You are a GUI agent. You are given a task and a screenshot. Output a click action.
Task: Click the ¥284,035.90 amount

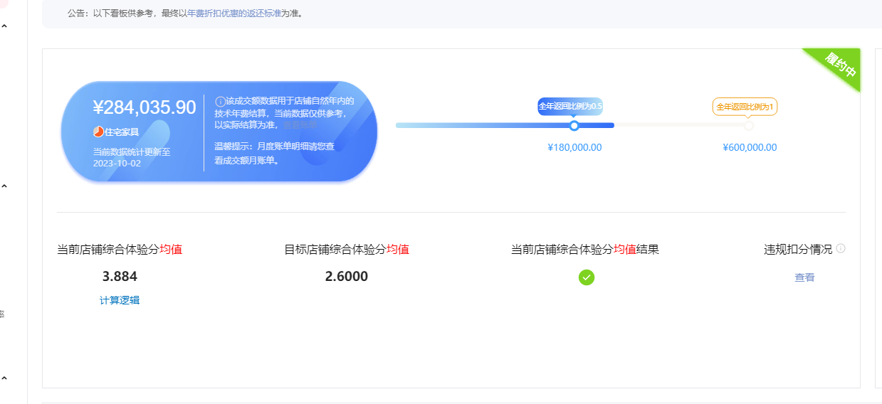145,107
